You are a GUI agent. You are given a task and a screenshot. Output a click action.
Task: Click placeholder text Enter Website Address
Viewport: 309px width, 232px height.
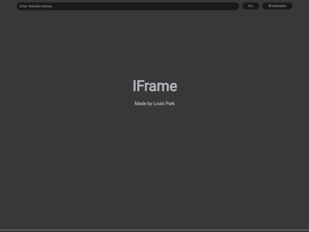coord(36,6)
